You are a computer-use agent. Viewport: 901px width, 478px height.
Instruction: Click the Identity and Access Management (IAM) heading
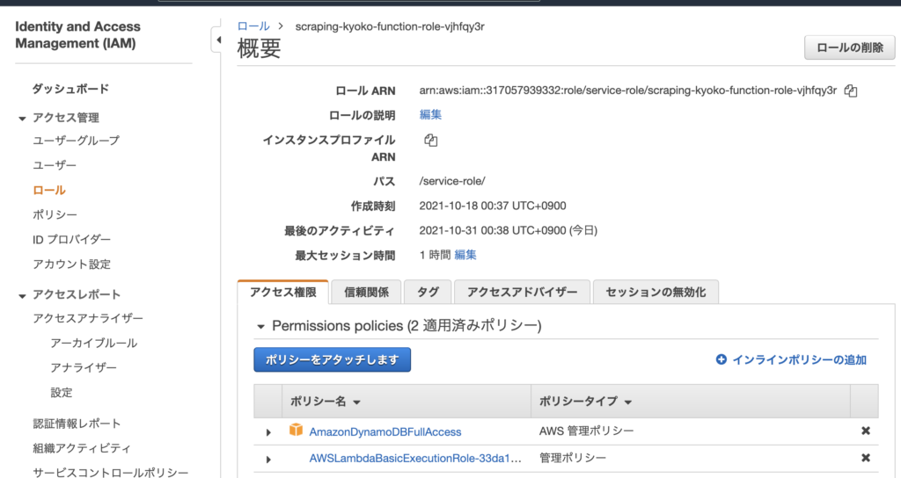tap(77, 35)
